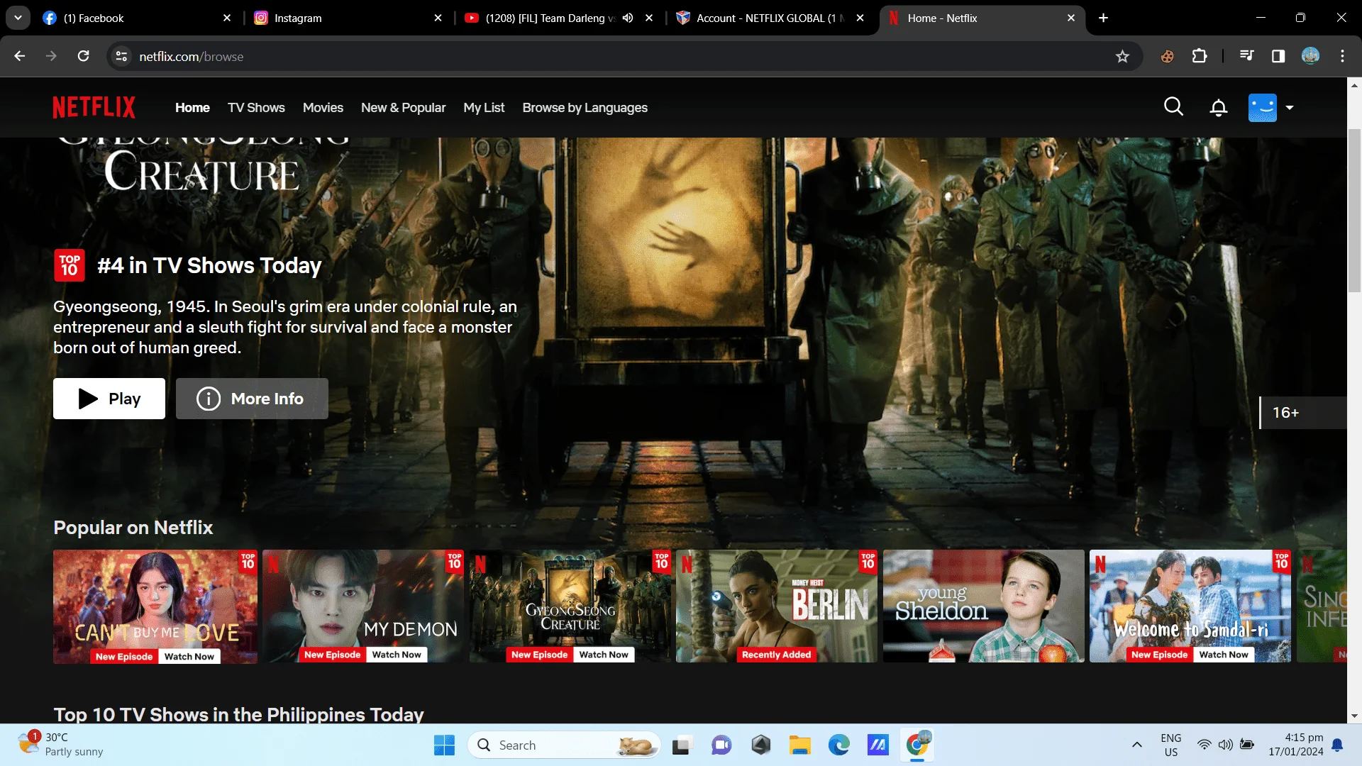Viewport: 1362px width, 766px height.
Task: Toggle Chrome side panel icon
Action: coord(1278,56)
